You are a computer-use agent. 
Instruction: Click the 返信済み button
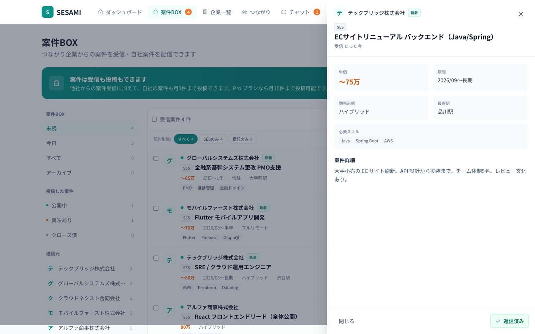[x=510, y=321]
